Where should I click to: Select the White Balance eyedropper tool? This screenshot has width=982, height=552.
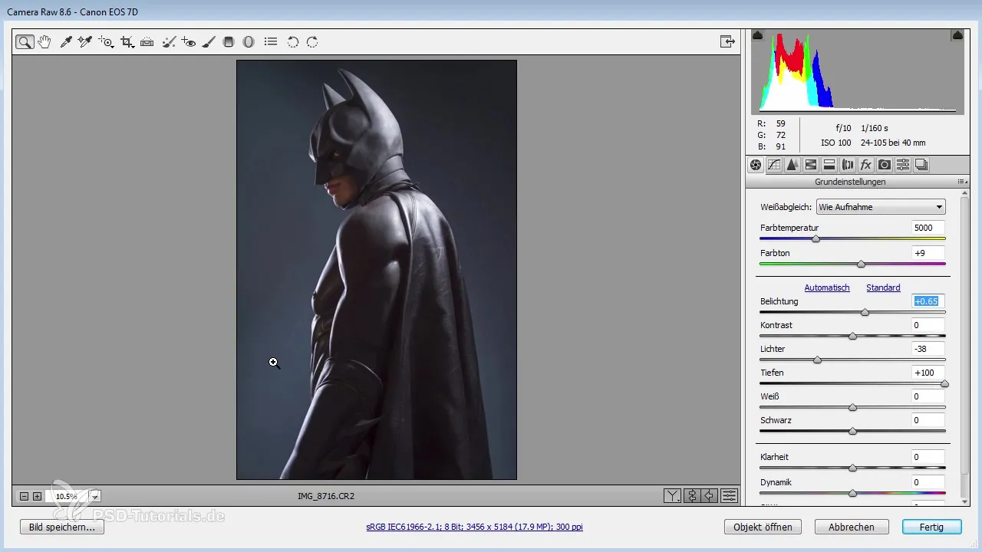(66, 42)
